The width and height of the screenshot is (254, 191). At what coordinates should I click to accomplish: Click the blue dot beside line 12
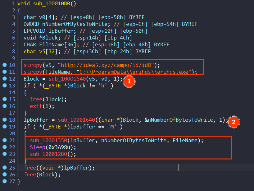pos(4,79)
